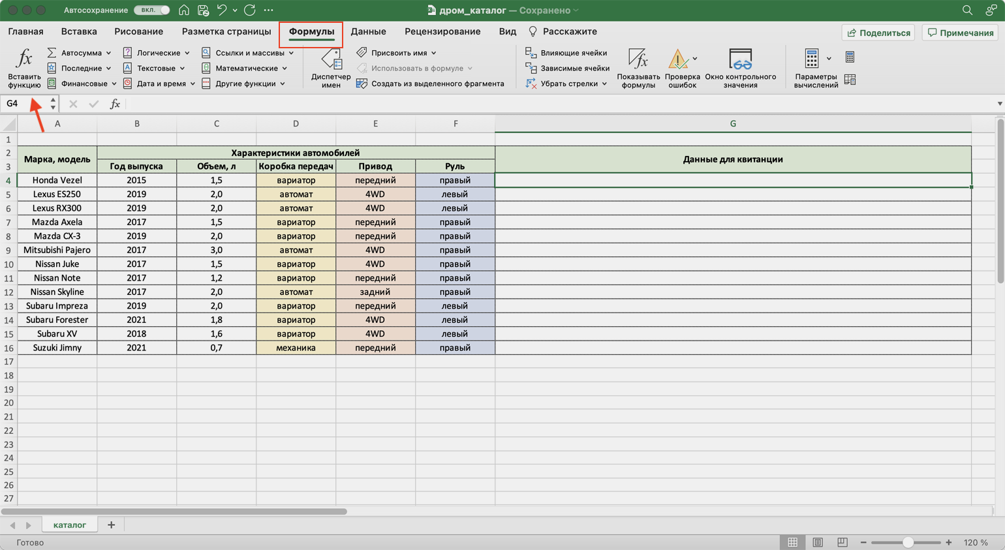Toggle the AutoSave (Автосохранение) switch

(x=152, y=10)
